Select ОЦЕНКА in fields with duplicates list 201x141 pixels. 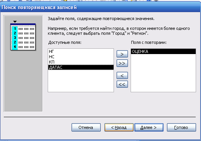point(163,51)
